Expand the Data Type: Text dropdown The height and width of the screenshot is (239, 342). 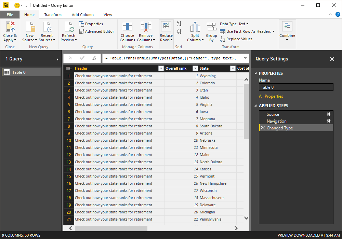coord(234,24)
